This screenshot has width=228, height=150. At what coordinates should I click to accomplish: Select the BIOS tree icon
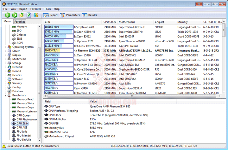14,39
